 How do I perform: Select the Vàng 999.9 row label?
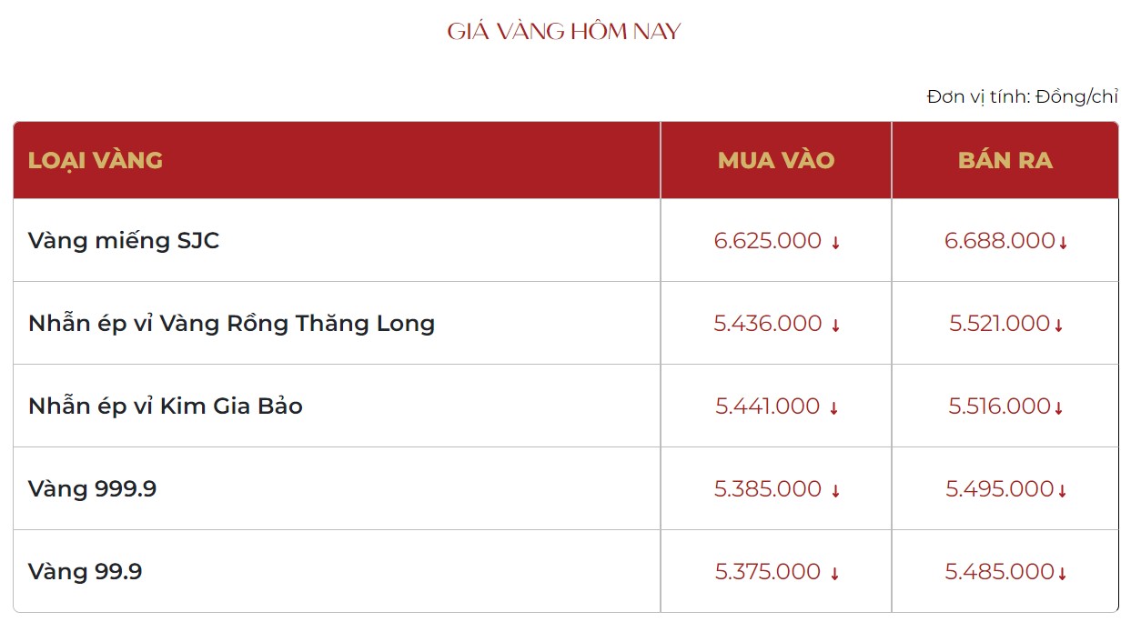(93, 489)
